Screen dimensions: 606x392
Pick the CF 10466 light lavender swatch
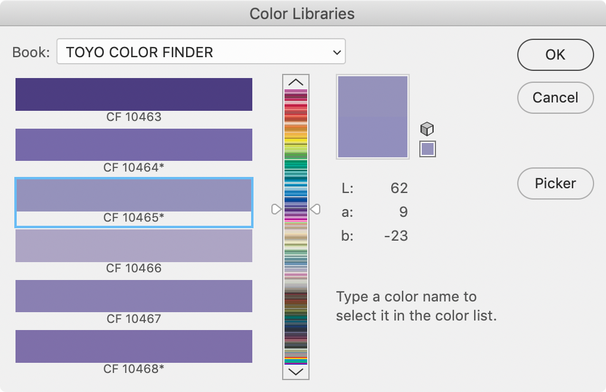[134, 245]
